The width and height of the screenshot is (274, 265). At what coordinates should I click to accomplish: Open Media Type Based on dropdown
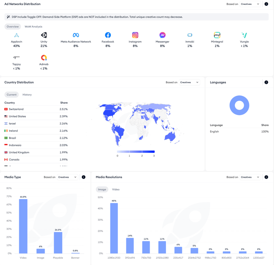pyautogui.click(x=67, y=177)
